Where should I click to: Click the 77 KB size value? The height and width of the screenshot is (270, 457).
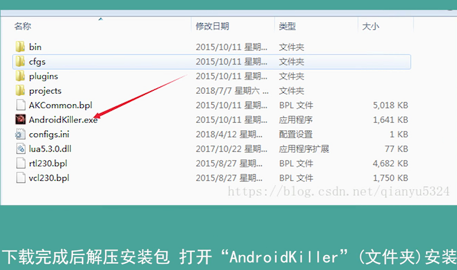click(396, 149)
